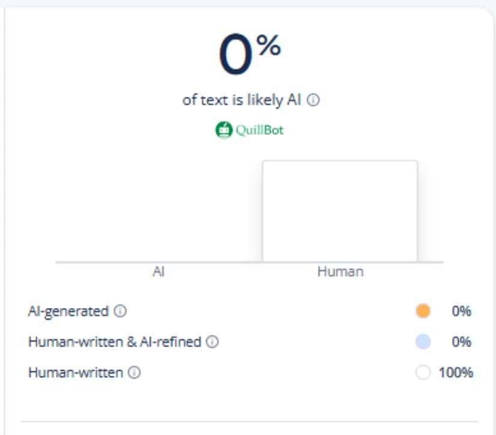Click the white Human-written color dot

423,373
